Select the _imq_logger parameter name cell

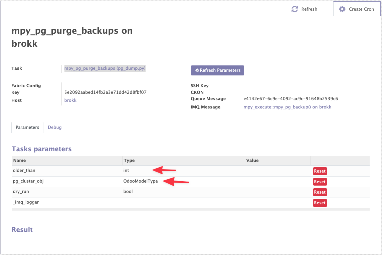pos(26,202)
